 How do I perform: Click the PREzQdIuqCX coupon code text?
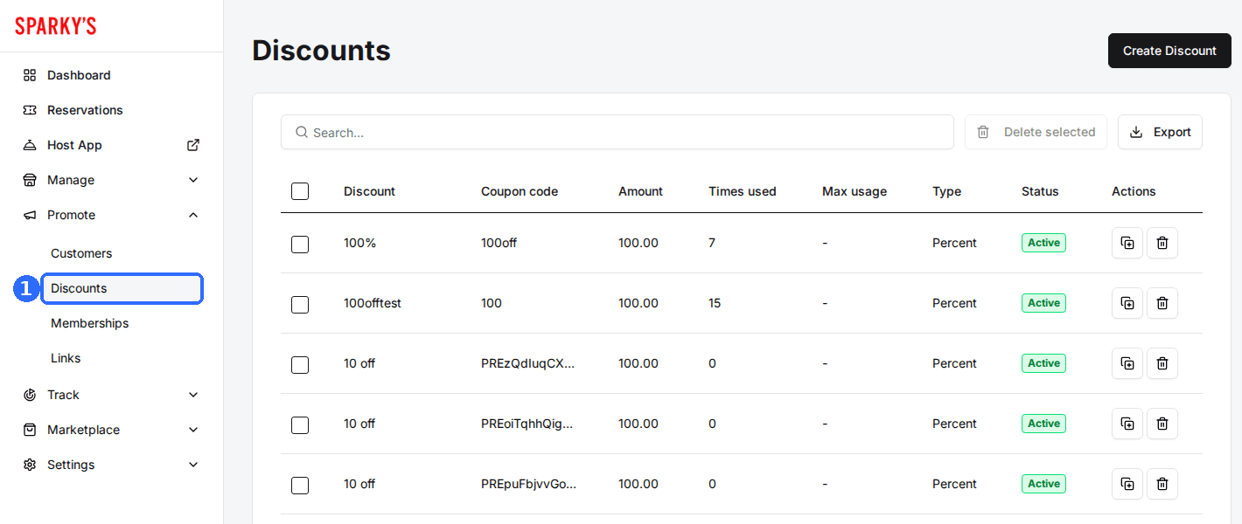[528, 363]
